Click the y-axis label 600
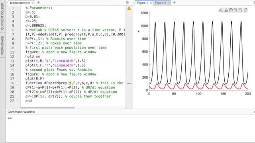The width and height of the screenshot is (255, 143). (145, 52)
